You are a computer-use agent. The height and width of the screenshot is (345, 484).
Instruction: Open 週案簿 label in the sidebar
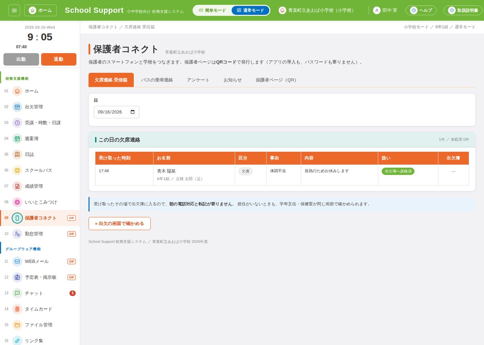click(31, 138)
